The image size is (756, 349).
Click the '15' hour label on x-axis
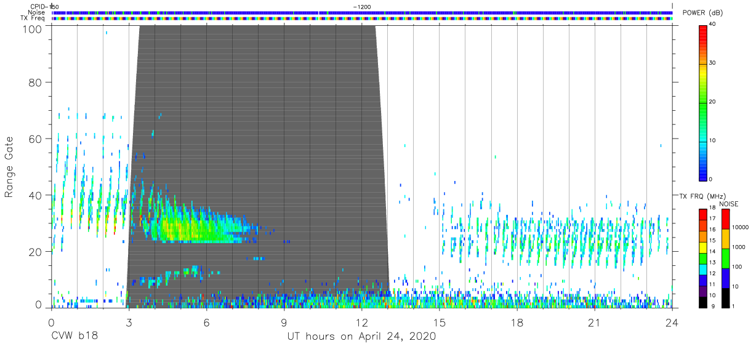coord(440,323)
